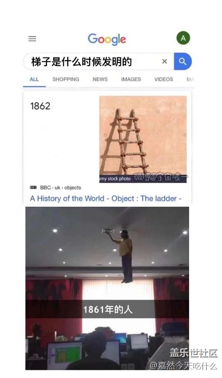222x378 pixels.
Task: Switch to the ALL tab
Action: coord(34,79)
